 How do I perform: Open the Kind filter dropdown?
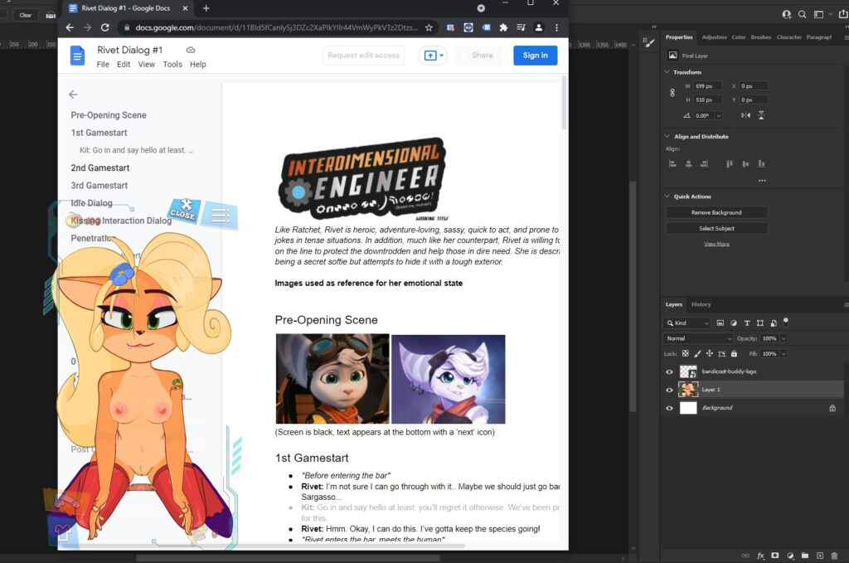coord(686,323)
